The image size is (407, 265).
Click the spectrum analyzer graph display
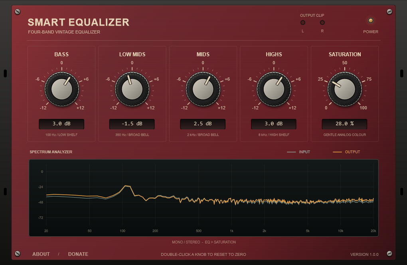click(204, 198)
